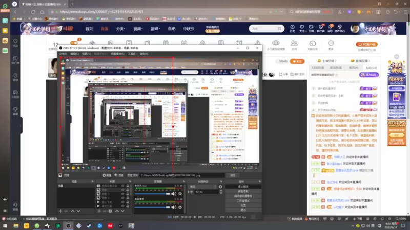The width and height of the screenshot is (410, 230).
Task: Adjust first mixer channel volume slider
Action: tap(152, 194)
